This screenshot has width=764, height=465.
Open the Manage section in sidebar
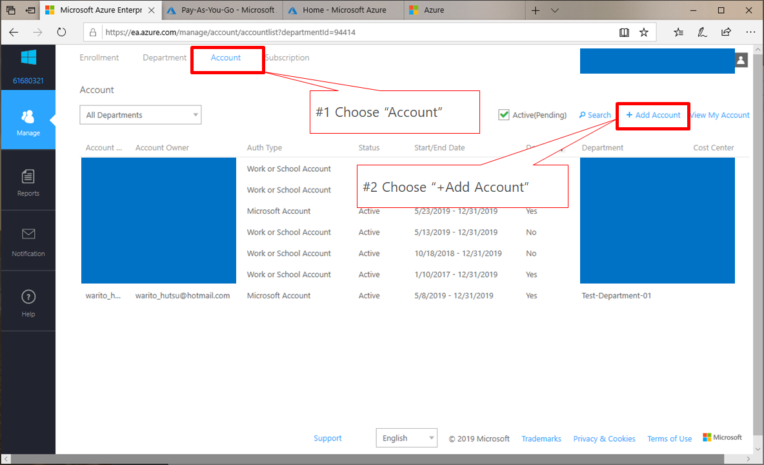[x=28, y=120]
